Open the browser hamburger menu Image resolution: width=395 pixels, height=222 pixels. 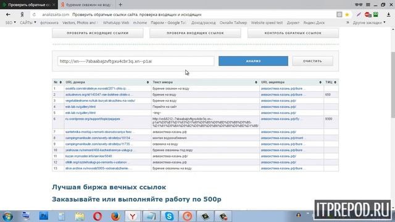[368, 4]
